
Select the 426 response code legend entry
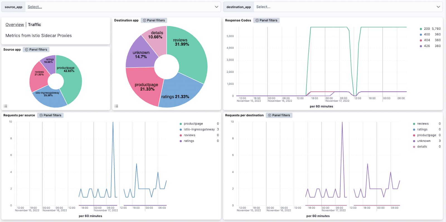[x=427, y=46]
